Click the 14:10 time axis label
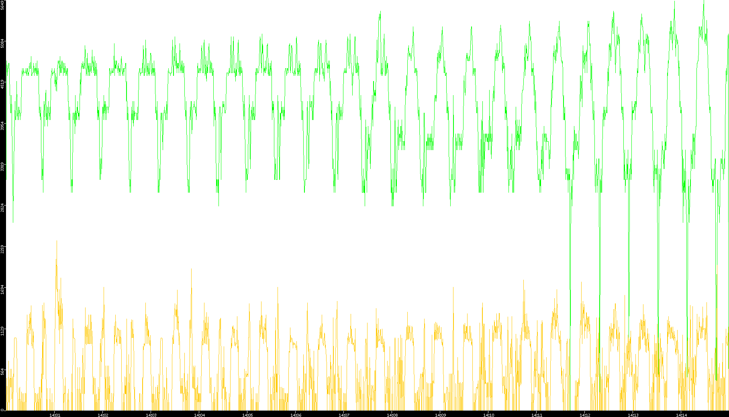The image size is (729, 417). pos(489,415)
